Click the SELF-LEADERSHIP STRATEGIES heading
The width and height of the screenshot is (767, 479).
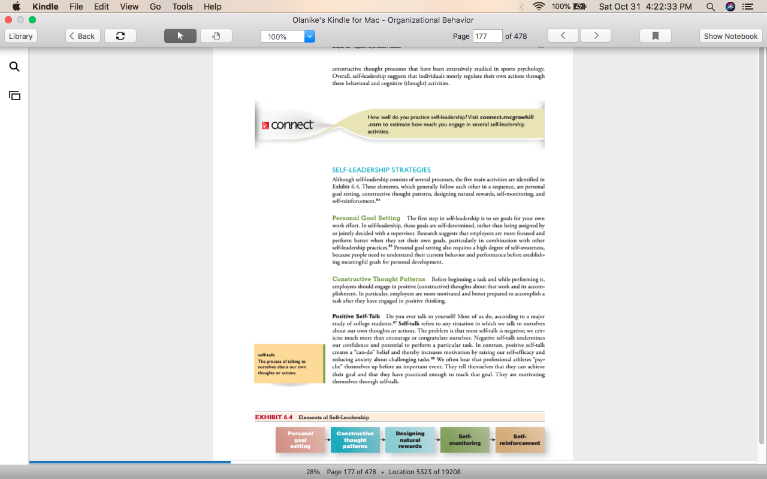tap(381, 170)
